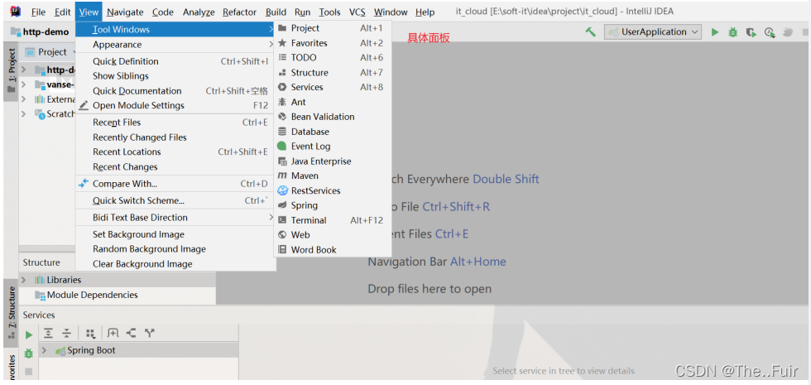Click the Services panel Debug bug icon
The image size is (811, 385).
[x=29, y=353]
